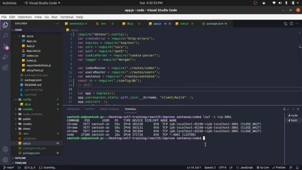
Task: Open editor more actions ellipsis menu
Action: [297, 24]
